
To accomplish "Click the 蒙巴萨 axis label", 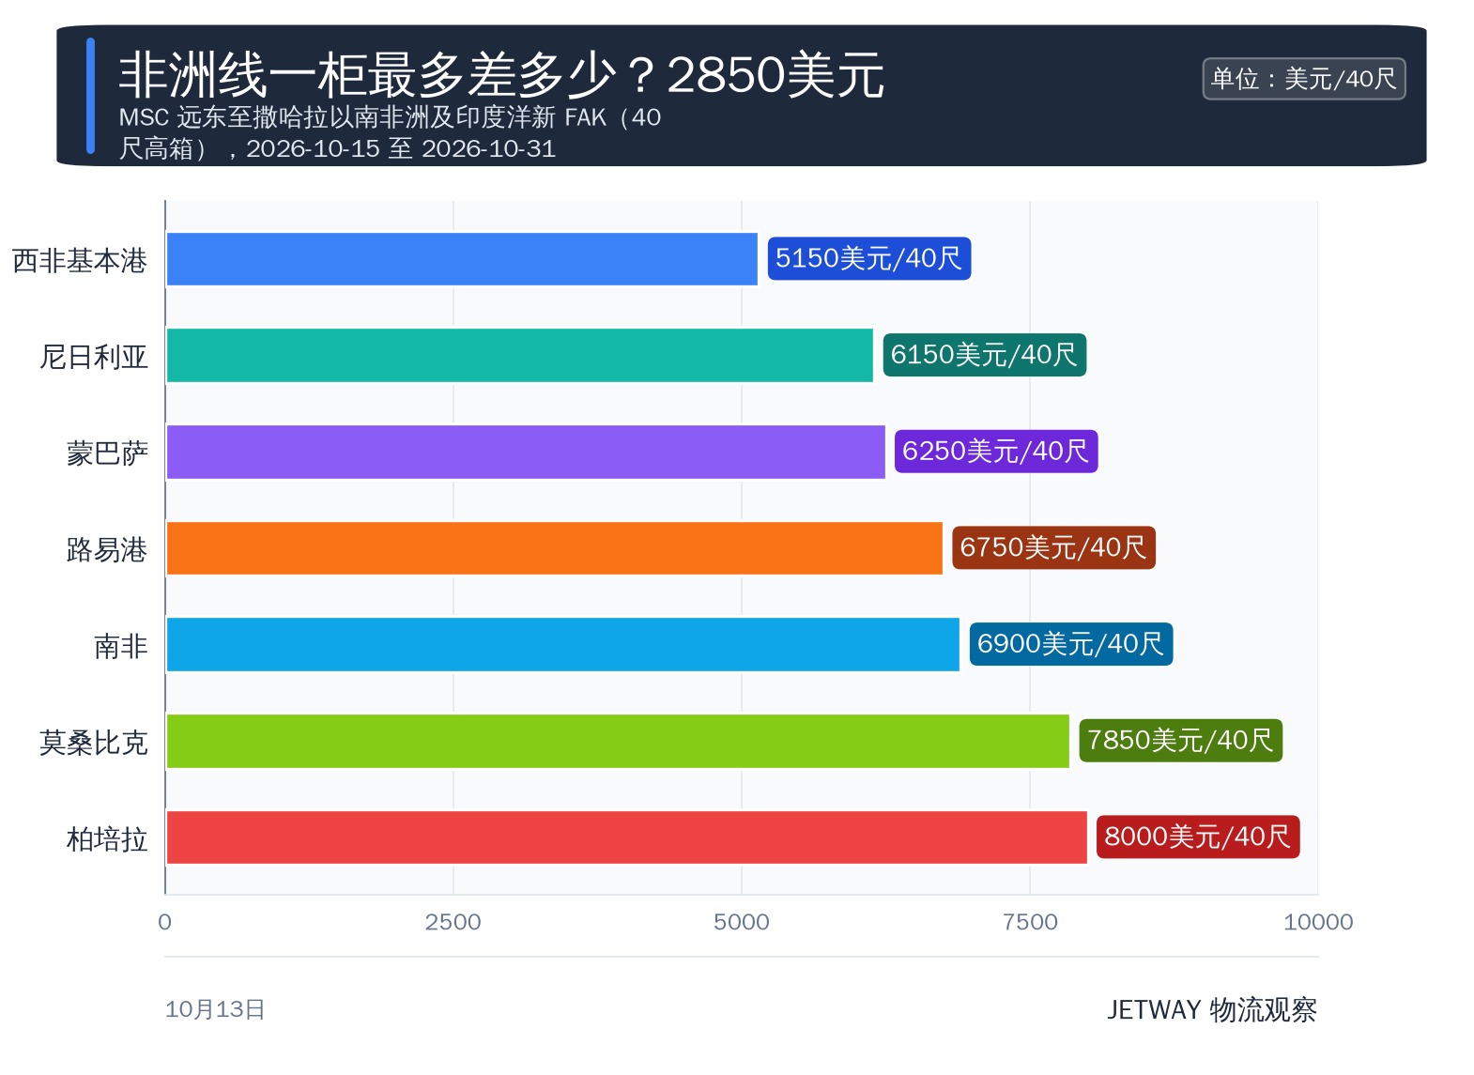I will [x=107, y=453].
